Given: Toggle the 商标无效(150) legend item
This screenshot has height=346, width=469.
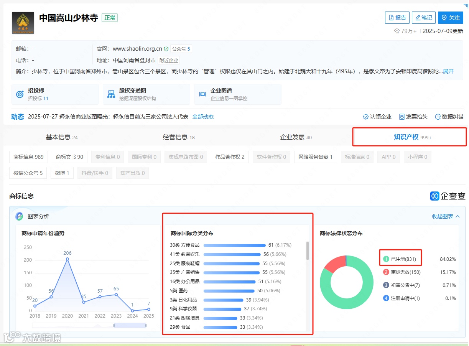Looking at the screenshot, I should 402,272.
